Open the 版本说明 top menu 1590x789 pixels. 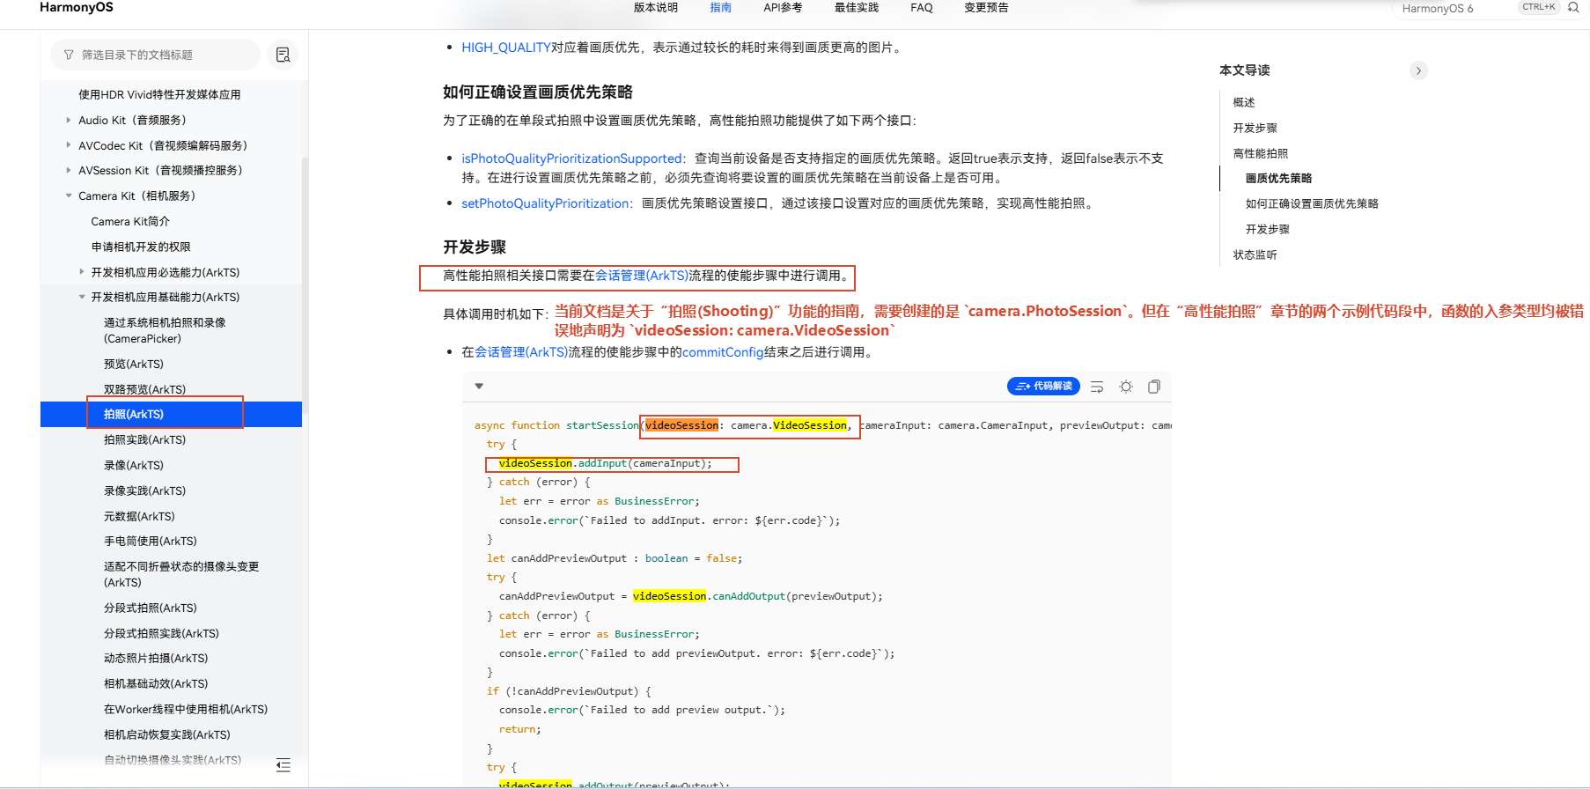(x=656, y=8)
